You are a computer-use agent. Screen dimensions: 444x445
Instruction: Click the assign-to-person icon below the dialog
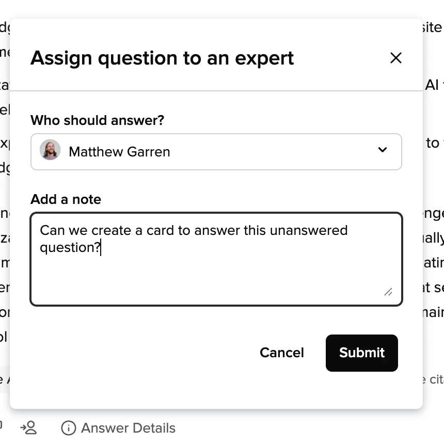point(28,427)
